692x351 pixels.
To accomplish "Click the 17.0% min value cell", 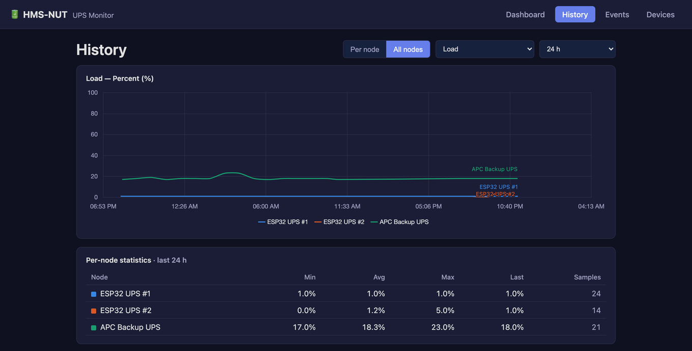I will pos(304,327).
